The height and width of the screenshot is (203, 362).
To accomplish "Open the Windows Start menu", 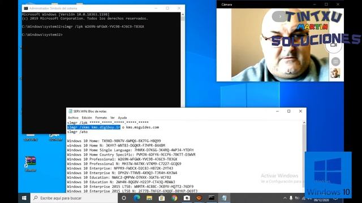I will click(x=24, y=198).
